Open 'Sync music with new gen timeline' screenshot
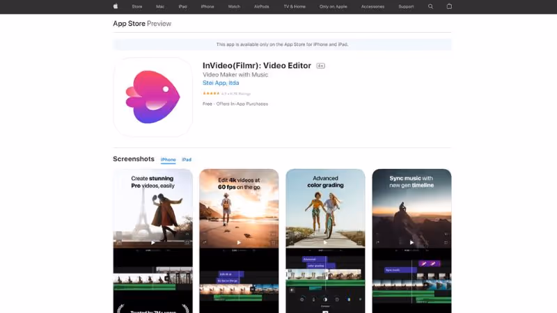Screen dimensions: 557x313 click(x=411, y=241)
